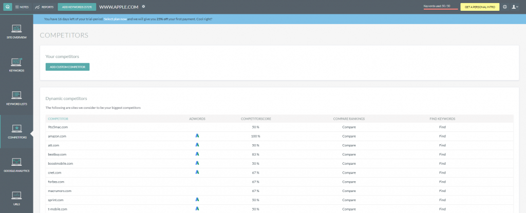Viewport: 526px width, 213px height.
Task: Click the AdWords icon for cnet.com
Action: coord(197,172)
